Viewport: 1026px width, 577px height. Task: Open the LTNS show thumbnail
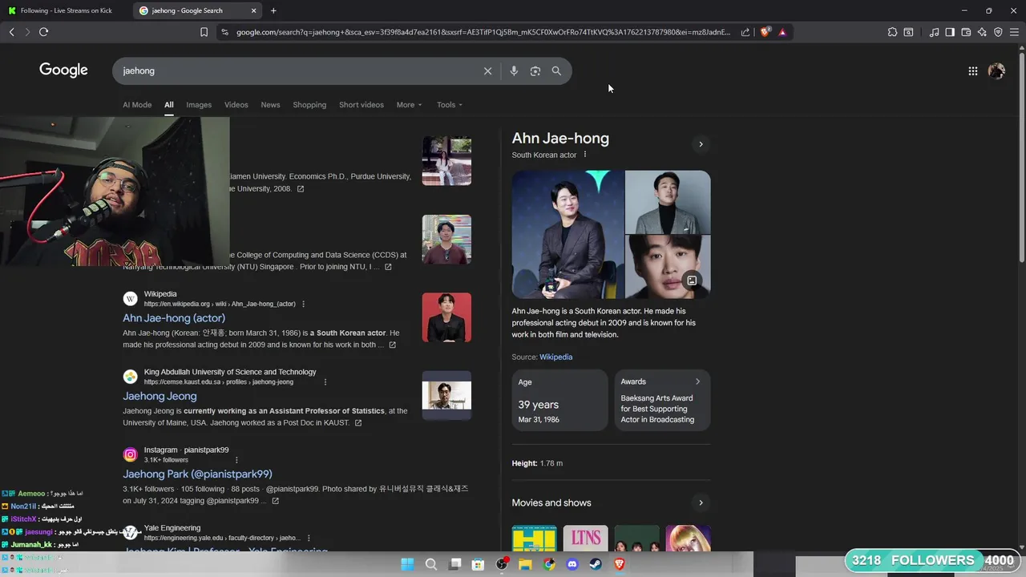coord(585,538)
